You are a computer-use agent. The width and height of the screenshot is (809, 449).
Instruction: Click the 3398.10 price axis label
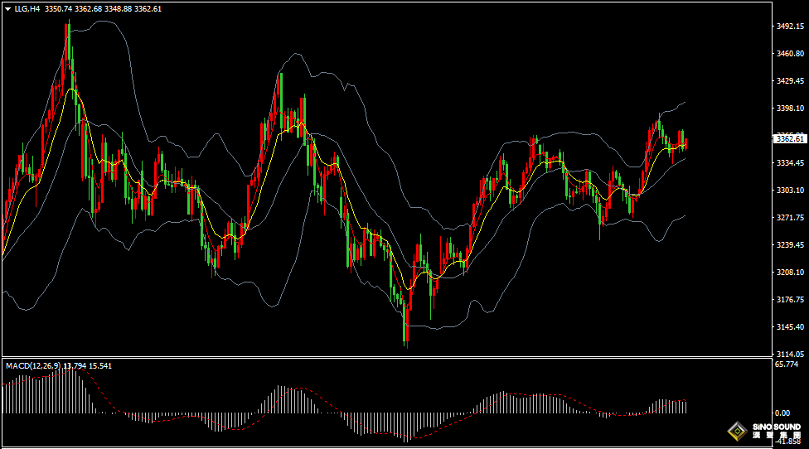(789, 109)
